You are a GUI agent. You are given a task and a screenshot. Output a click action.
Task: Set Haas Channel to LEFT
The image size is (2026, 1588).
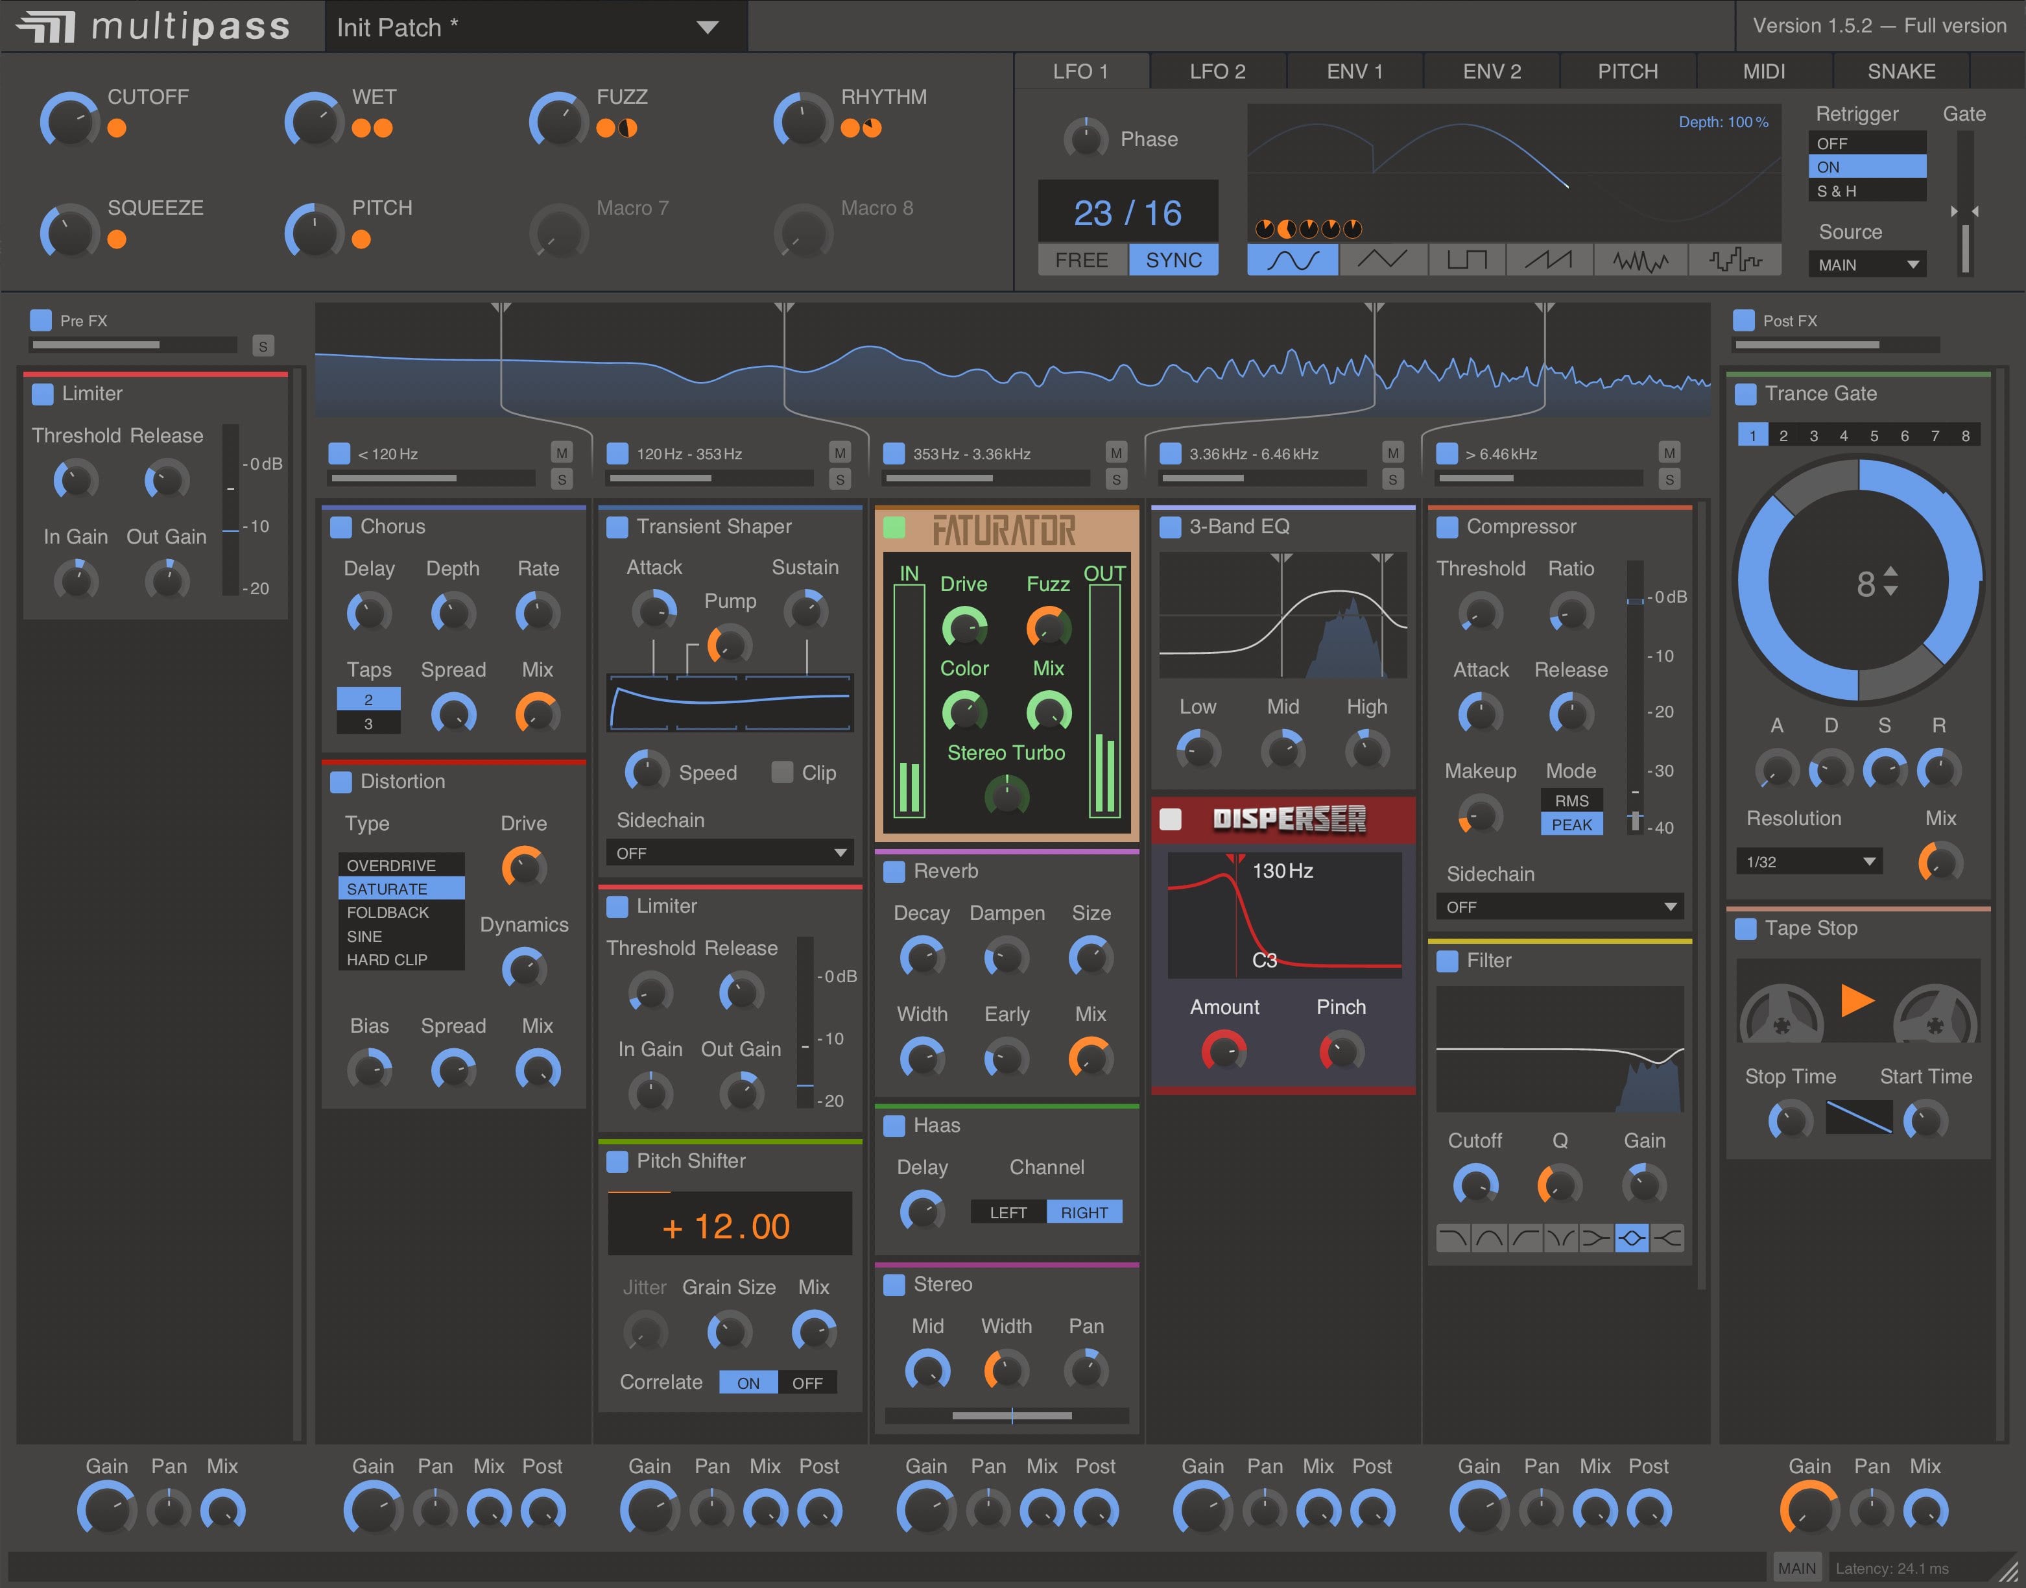click(1008, 1212)
